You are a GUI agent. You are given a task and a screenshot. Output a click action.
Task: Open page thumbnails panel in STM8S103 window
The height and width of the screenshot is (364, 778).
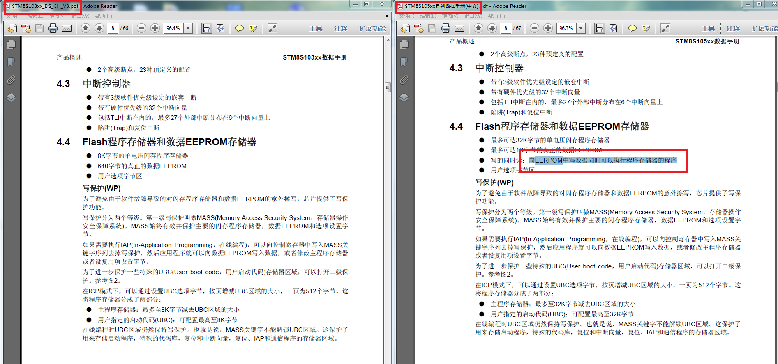coord(12,44)
